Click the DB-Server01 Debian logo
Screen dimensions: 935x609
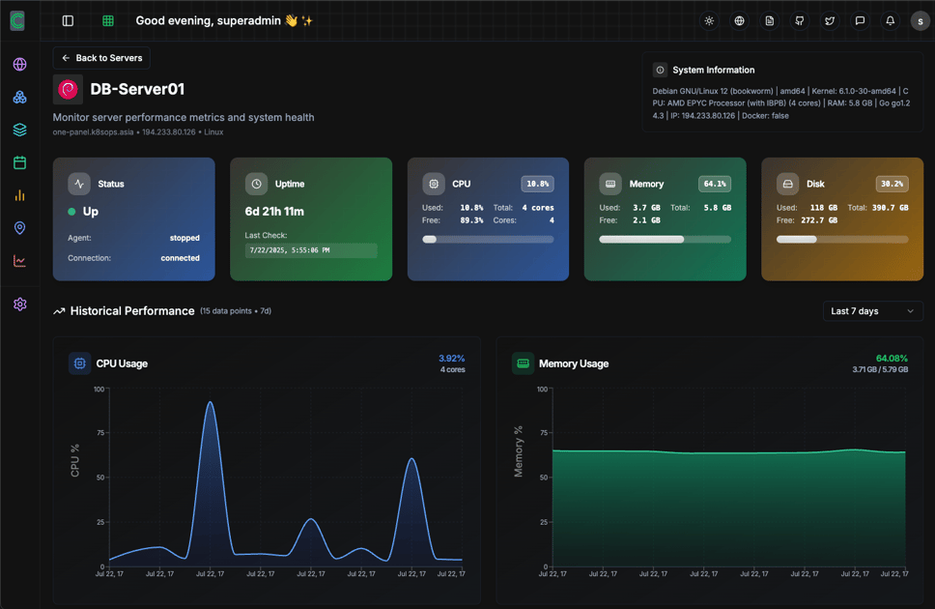(68, 90)
